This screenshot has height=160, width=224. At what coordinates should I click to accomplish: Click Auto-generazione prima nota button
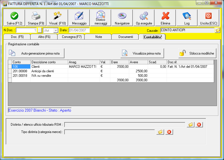coord(36,53)
